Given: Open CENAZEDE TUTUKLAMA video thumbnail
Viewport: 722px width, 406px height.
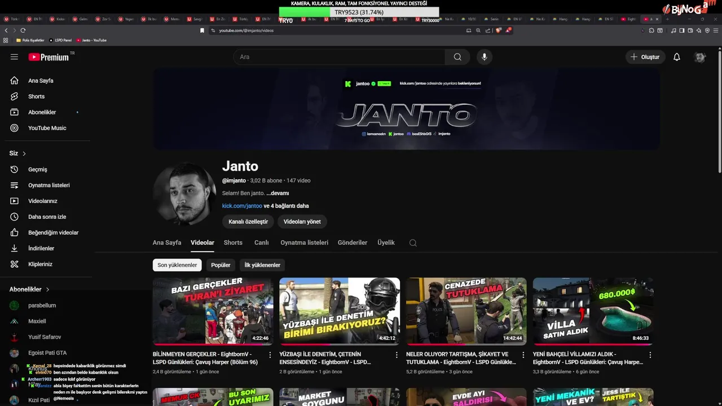Looking at the screenshot, I should [466, 311].
